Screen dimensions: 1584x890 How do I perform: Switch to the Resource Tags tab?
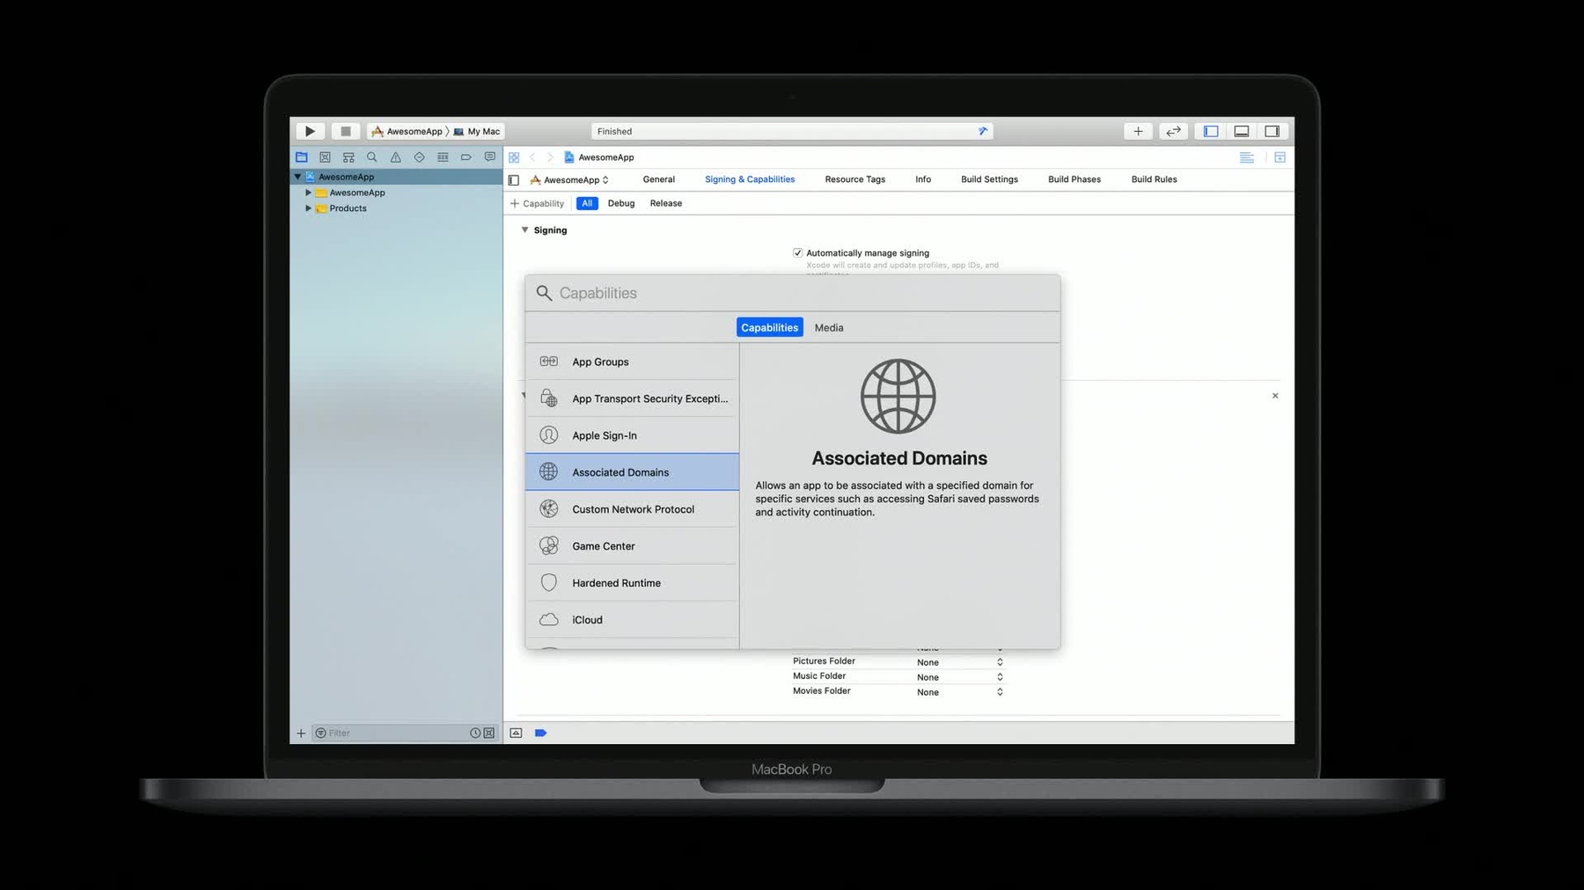coord(854,179)
